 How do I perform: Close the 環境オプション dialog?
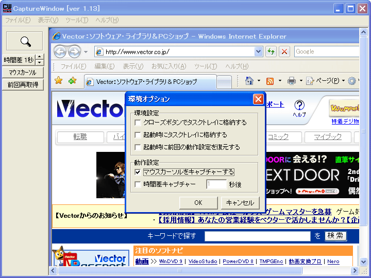pos(258,99)
